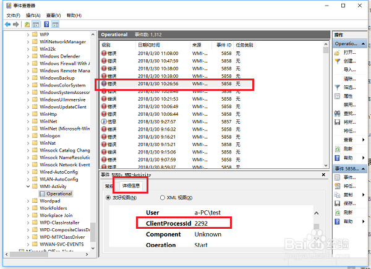Click 刷新 icon in the 事件 5858 section
371x269 pixels.
(x=337, y=213)
